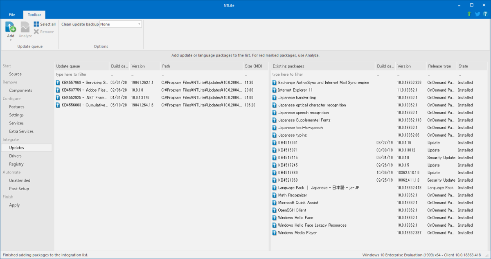Click Japanese typing package icon

click(275, 135)
